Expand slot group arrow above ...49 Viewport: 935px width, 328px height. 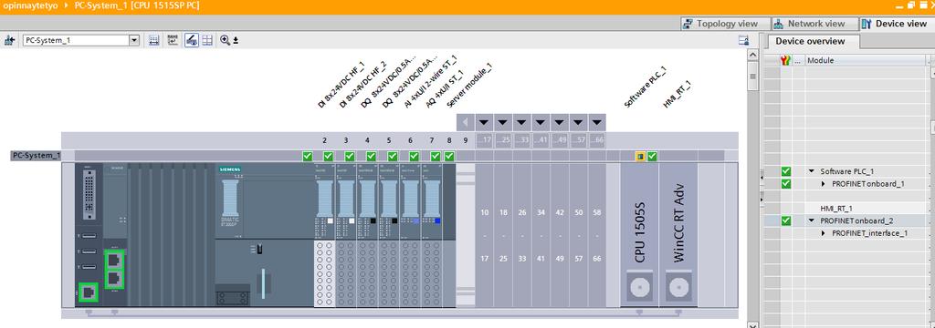click(x=560, y=123)
